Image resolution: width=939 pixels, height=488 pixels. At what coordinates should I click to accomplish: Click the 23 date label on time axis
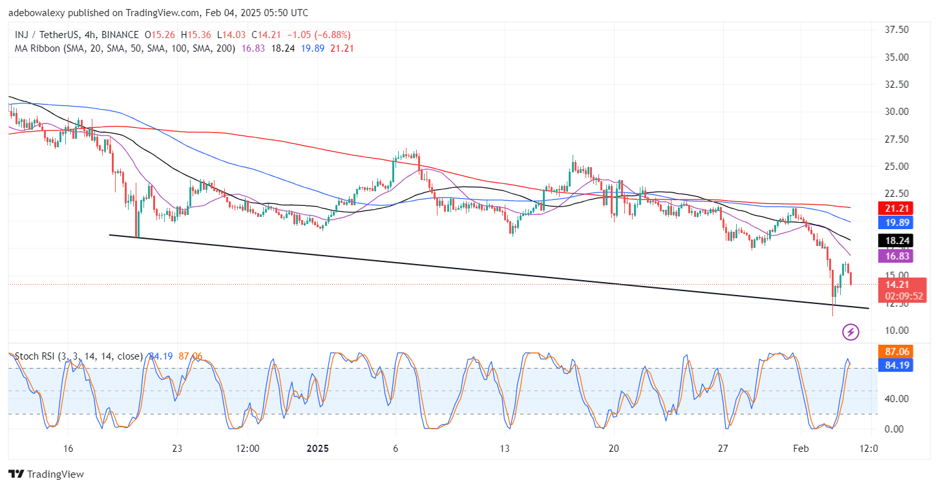pyautogui.click(x=178, y=449)
